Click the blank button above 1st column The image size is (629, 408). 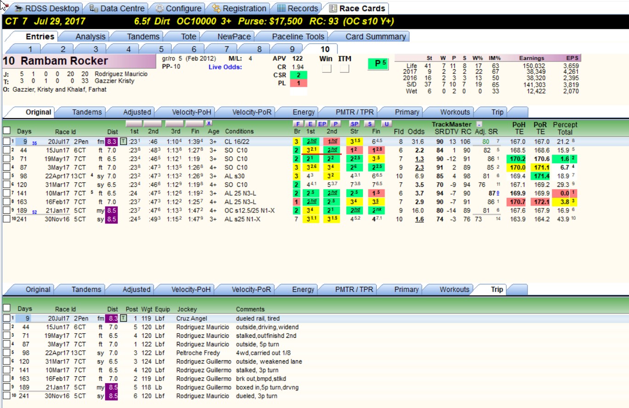(x=134, y=124)
